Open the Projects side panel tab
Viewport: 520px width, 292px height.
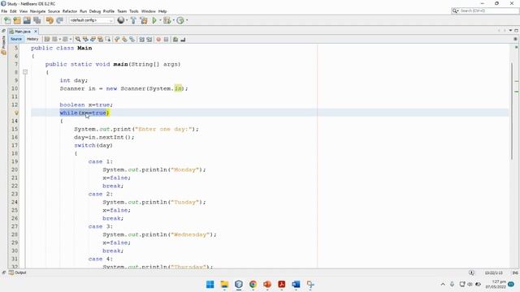[3, 45]
